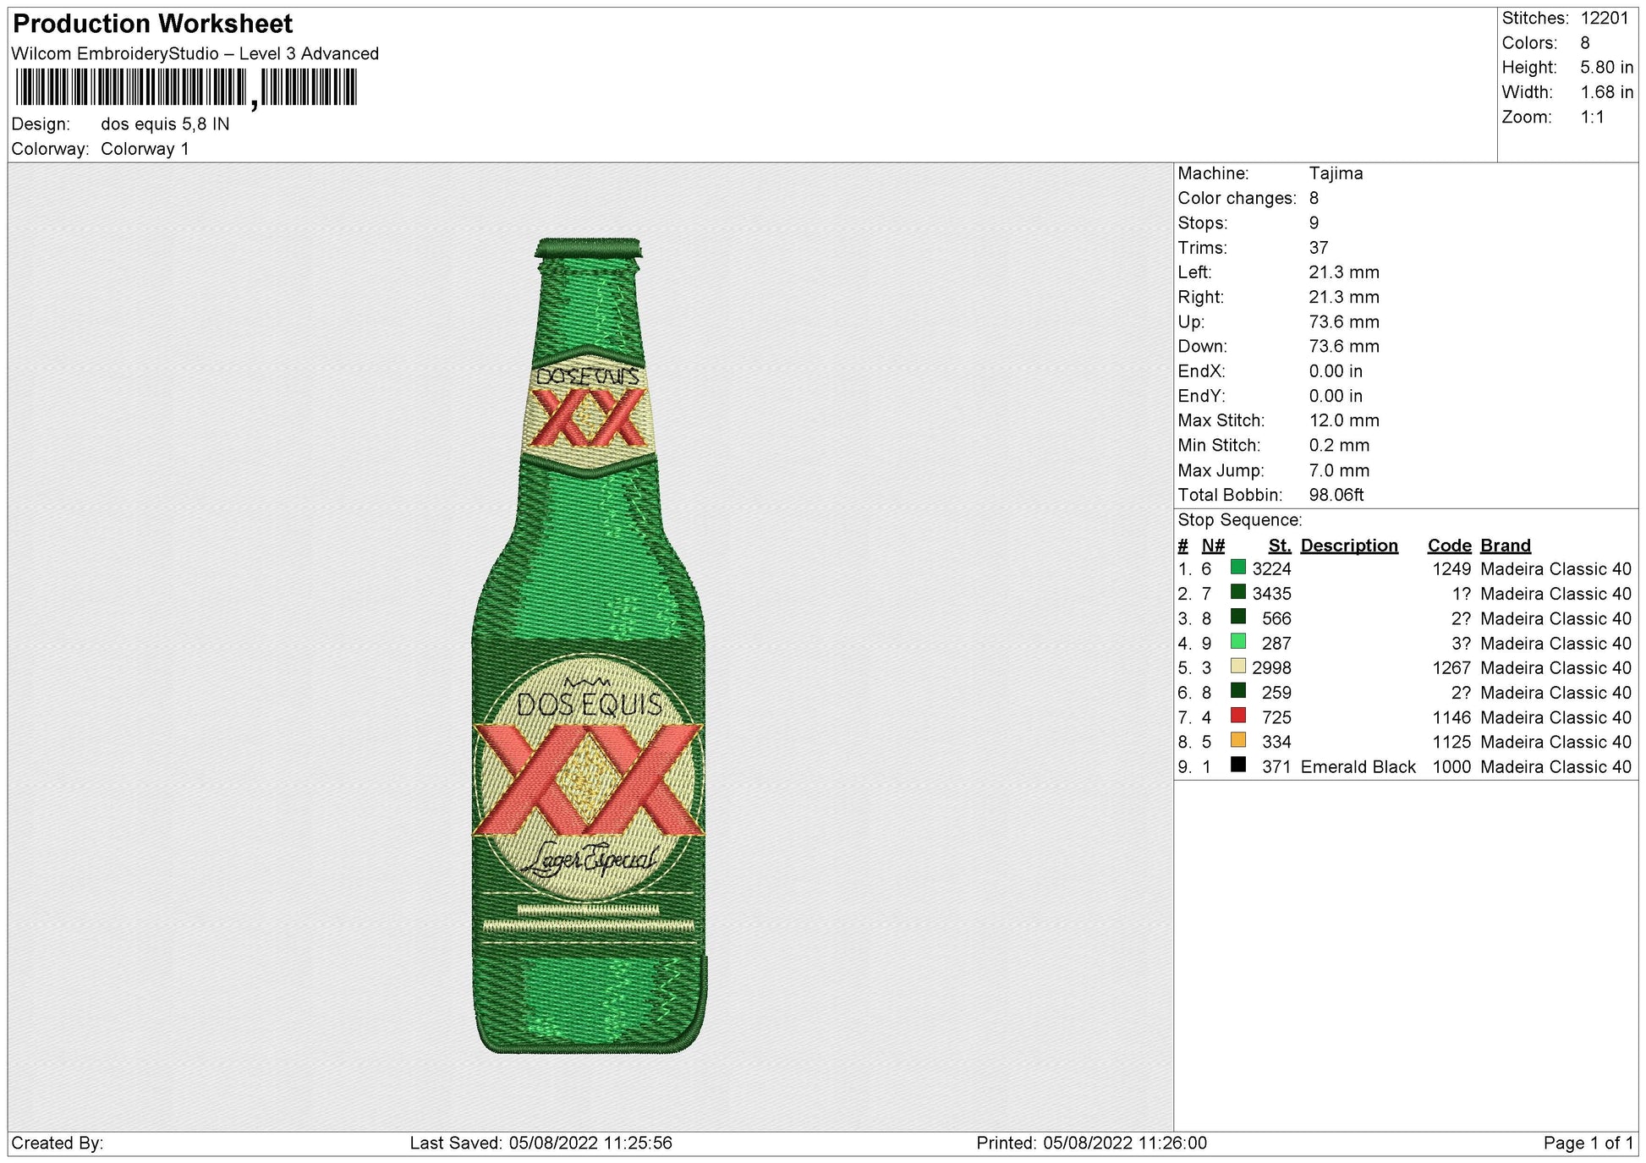Click thread code 1146
Image resolution: width=1646 pixels, height=1163 pixels.
[1452, 717]
